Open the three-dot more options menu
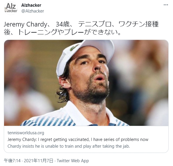Screen dimensions: 173x166 tap(166, 5)
